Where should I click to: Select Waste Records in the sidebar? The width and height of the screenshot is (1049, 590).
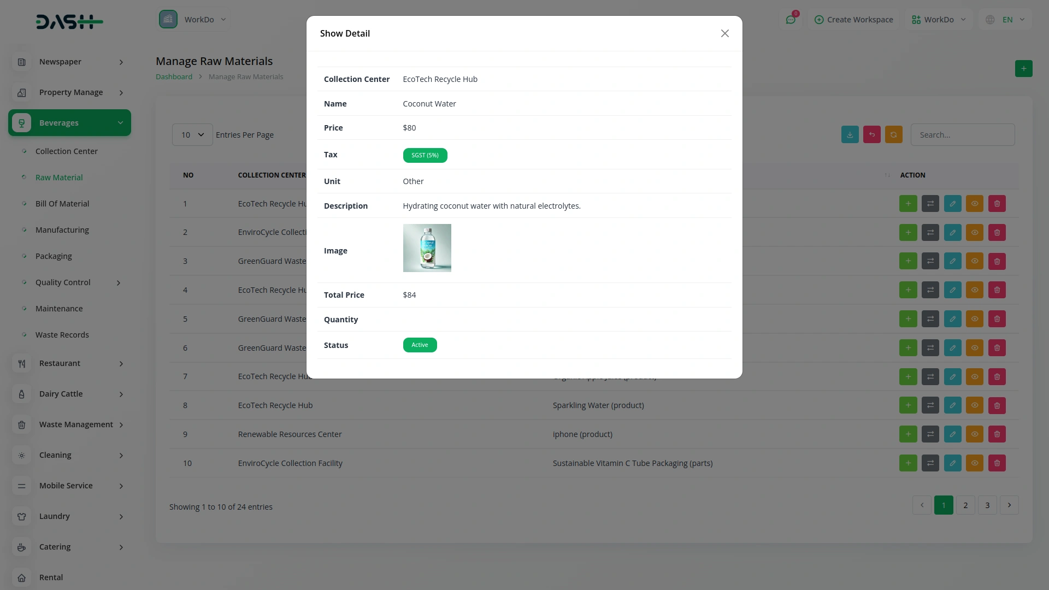click(x=62, y=335)
